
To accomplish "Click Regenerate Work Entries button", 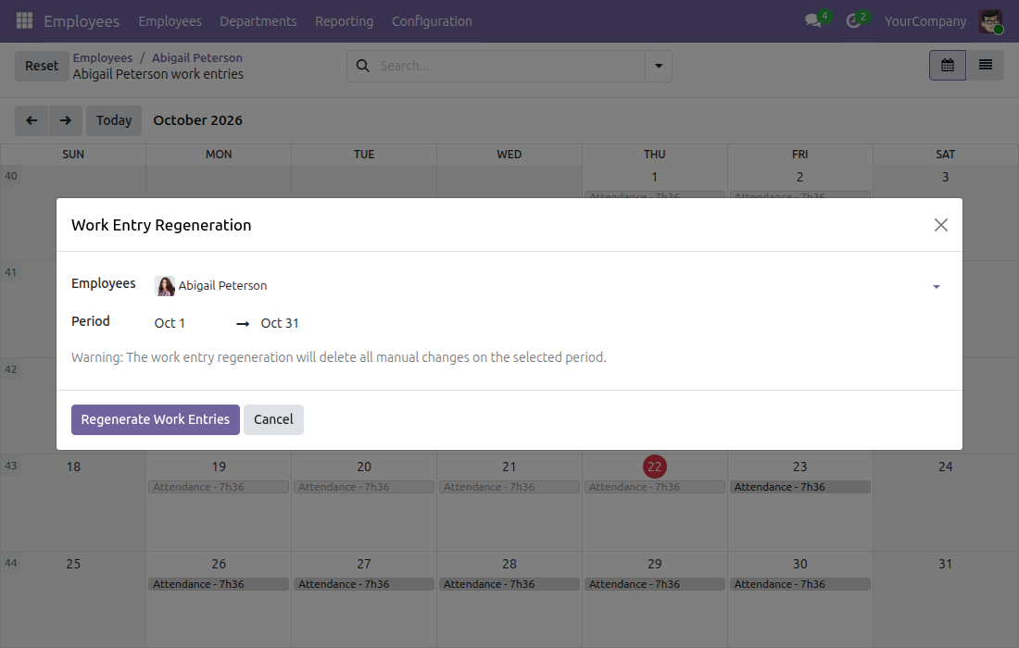I will coord(156,419).
